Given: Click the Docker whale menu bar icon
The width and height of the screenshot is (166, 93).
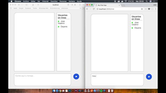Looking at the screenshot, I should click(122, 1).
